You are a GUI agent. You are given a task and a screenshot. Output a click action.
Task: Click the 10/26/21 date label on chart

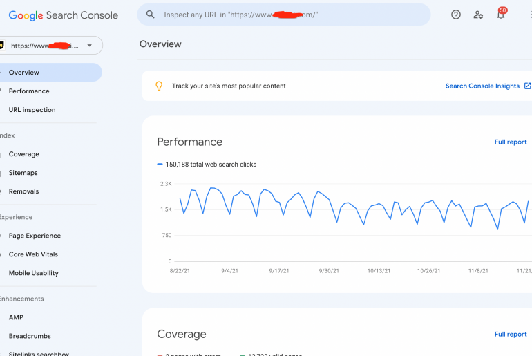click(428, 271)
